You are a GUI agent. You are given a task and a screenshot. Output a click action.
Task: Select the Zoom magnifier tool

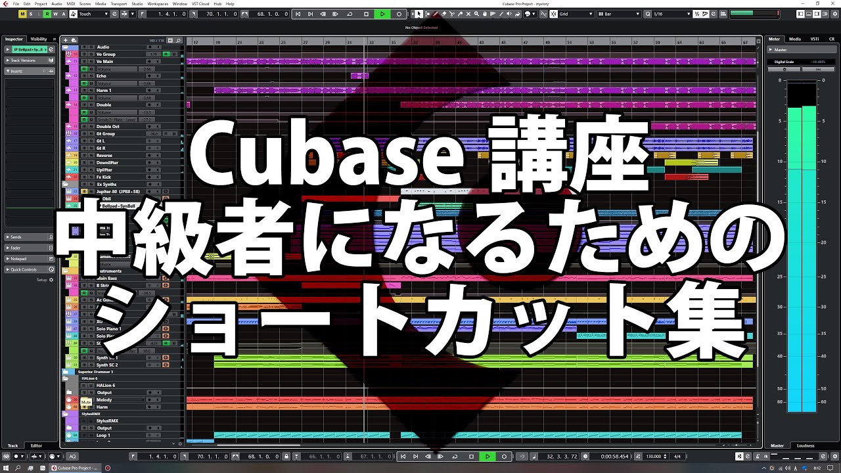(x=477, y=14)
